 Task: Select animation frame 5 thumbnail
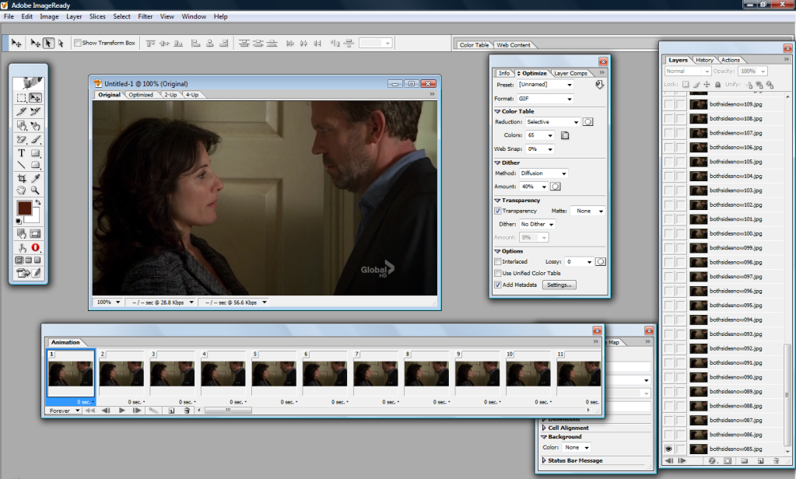coord(274,373)
